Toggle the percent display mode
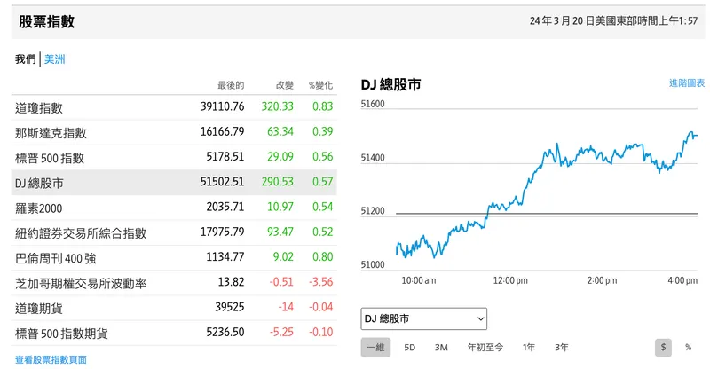Image resolution: width=710 pixels, height=369 pixels. (x=688, y=348)
